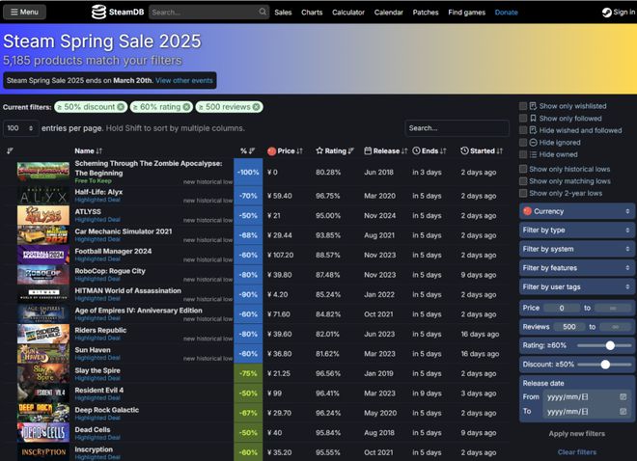The image size is (637, 461).
Task: Click the minimum Reviews input showing 500
Action: 569,327
